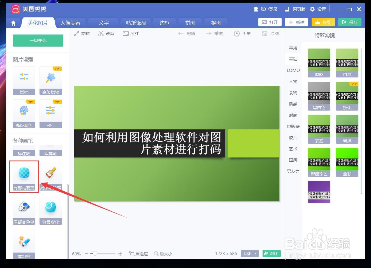Switch to the 抠图 tab

(x=216, y=23)
